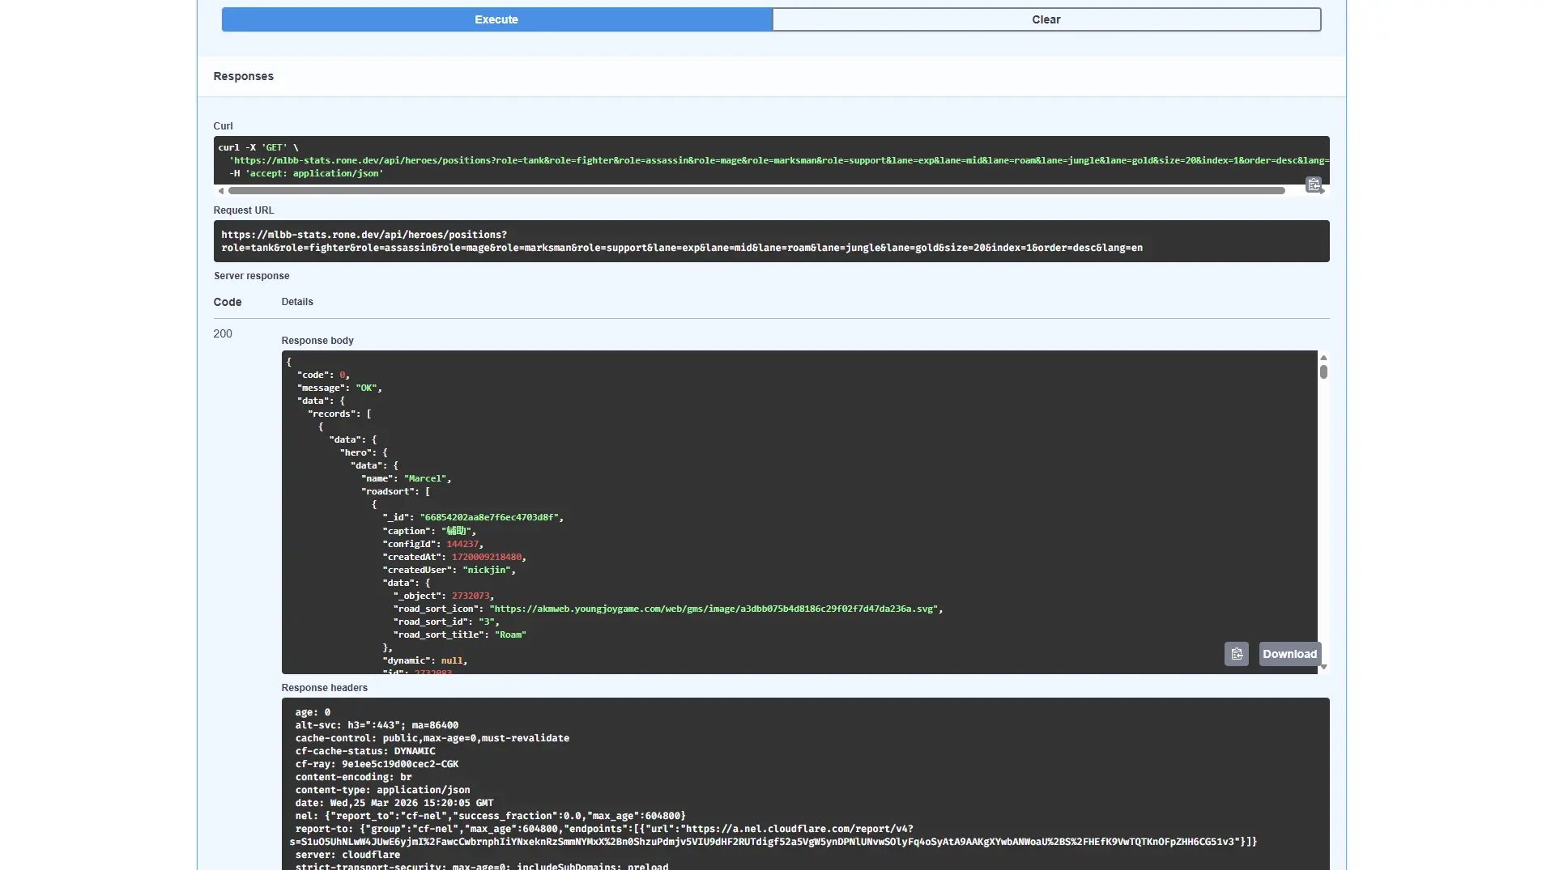Click the 200 status code
The width and height of the screenshot is (1542, 870).
tap(223, 333)
